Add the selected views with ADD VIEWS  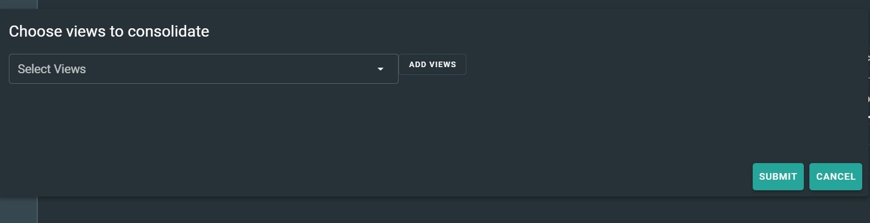(432, 64)
